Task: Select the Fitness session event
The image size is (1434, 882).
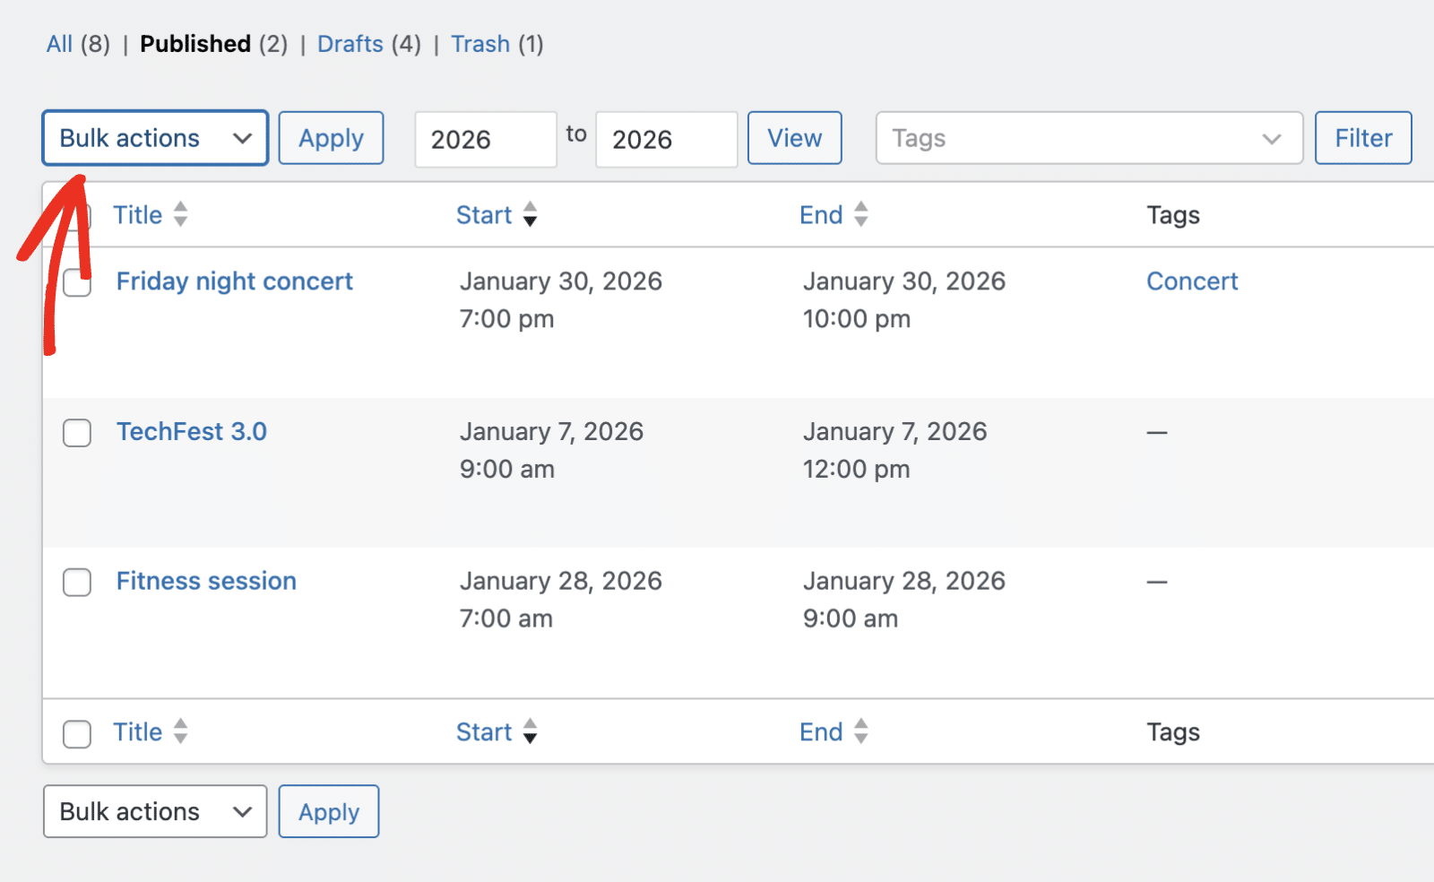Action: pos(76,583)
